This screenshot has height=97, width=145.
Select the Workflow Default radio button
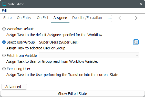[4, 29]
